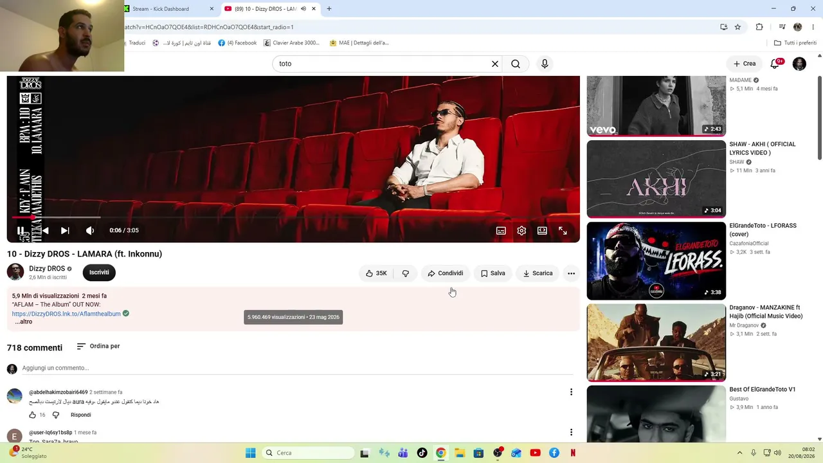823x463 pixels.
Task: Toggle subtitles in the video player
Action: 501,230
